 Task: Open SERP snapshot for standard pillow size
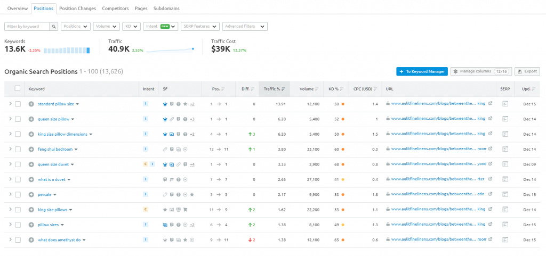pyautogui.click(x=505, y=104)
